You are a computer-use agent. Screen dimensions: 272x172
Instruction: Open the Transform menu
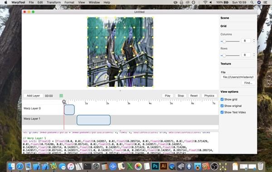[54, 2]
